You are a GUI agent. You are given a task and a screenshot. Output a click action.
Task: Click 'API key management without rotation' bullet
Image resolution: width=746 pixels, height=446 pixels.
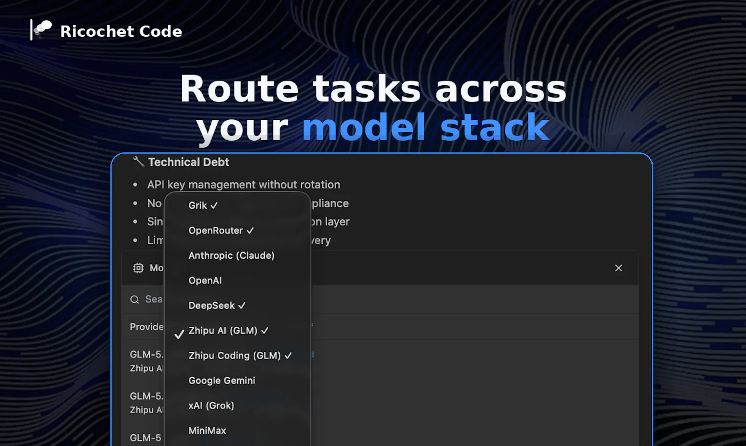tap(243, 185)
